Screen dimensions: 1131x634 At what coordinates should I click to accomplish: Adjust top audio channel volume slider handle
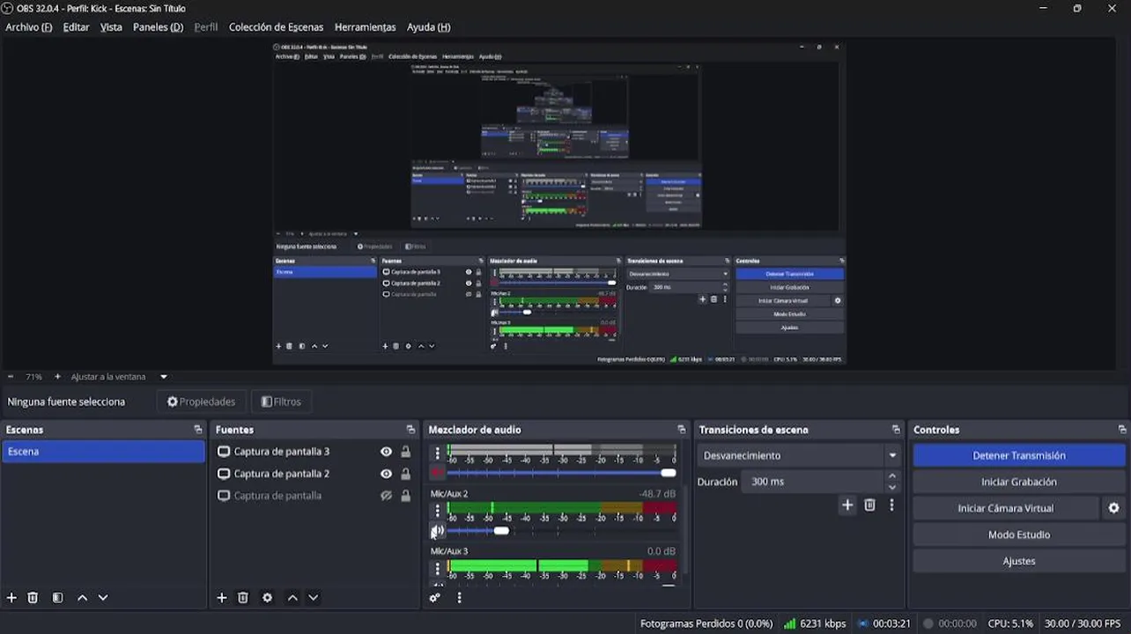coord(669,473)
